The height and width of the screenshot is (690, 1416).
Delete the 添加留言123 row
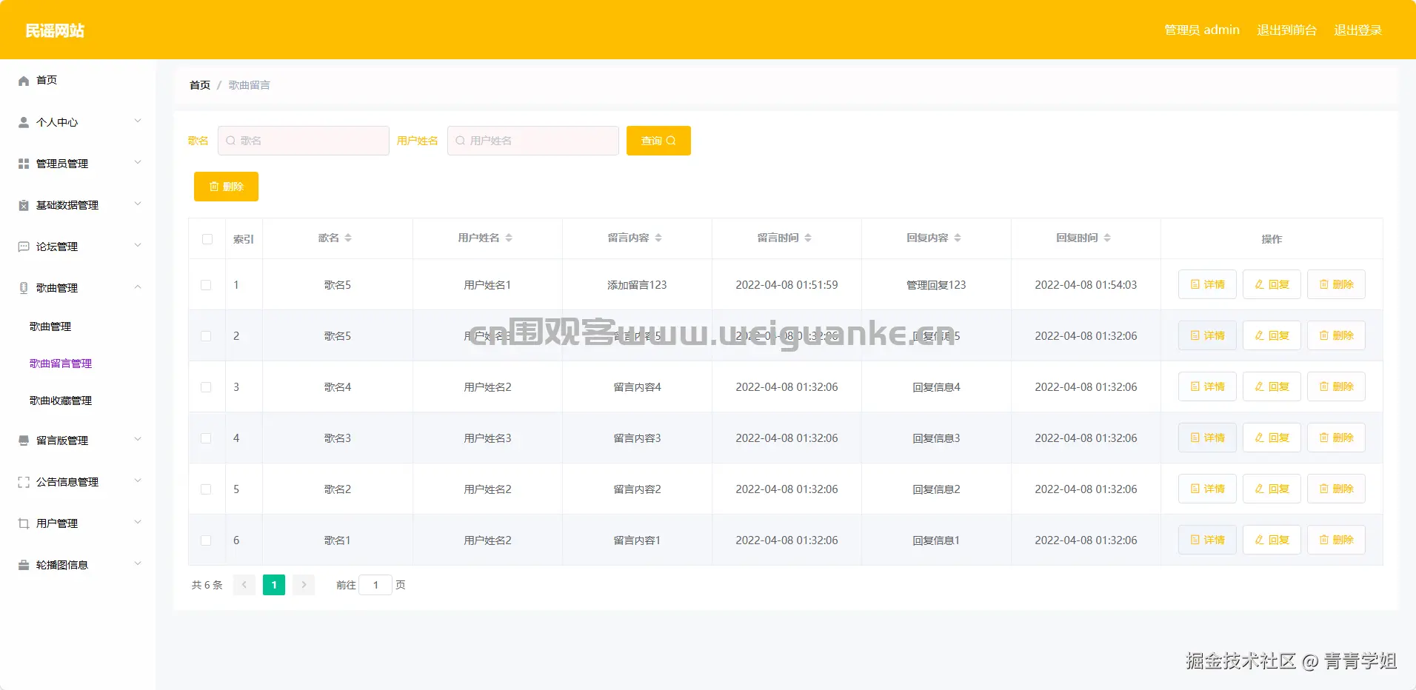1336,284
